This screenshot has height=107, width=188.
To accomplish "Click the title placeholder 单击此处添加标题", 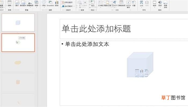I will coord(96,29).
